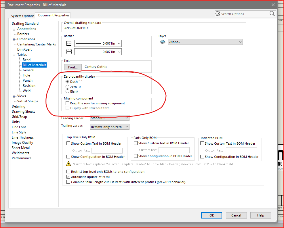
Task: Click the yellow warning triangle icon
Action: tap(68, 164)
